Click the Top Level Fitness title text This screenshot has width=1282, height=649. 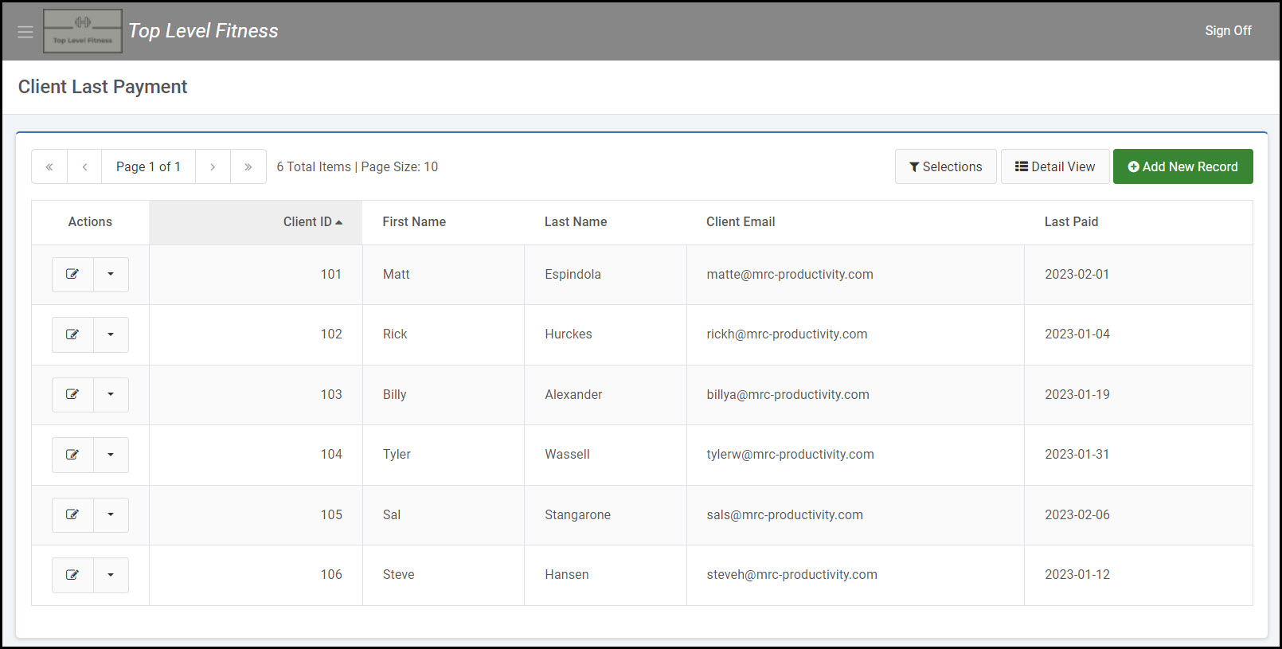coord(203,31)
